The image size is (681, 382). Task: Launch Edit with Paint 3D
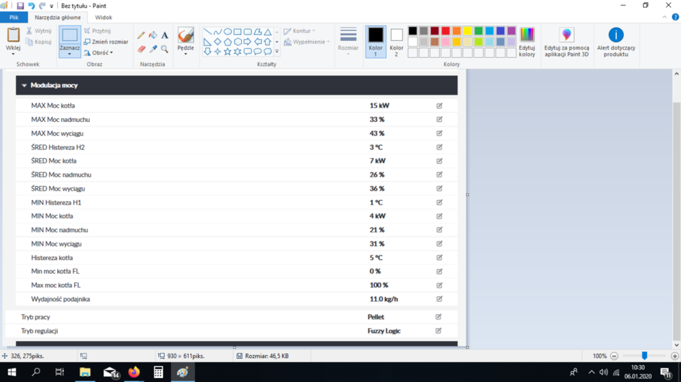click(x=567, y=42)
